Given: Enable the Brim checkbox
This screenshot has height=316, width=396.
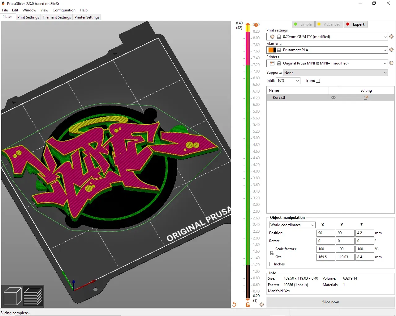Looking at the screenshot, I should coord(318,81).
